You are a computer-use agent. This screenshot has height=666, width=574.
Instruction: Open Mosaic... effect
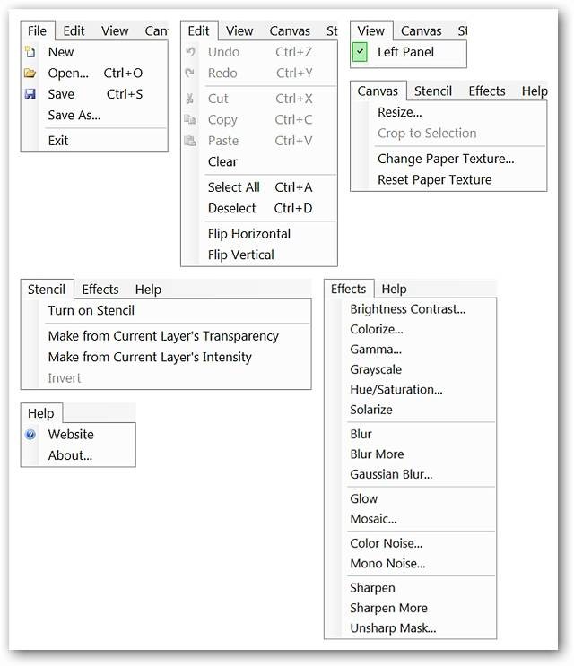click(373, 519)
